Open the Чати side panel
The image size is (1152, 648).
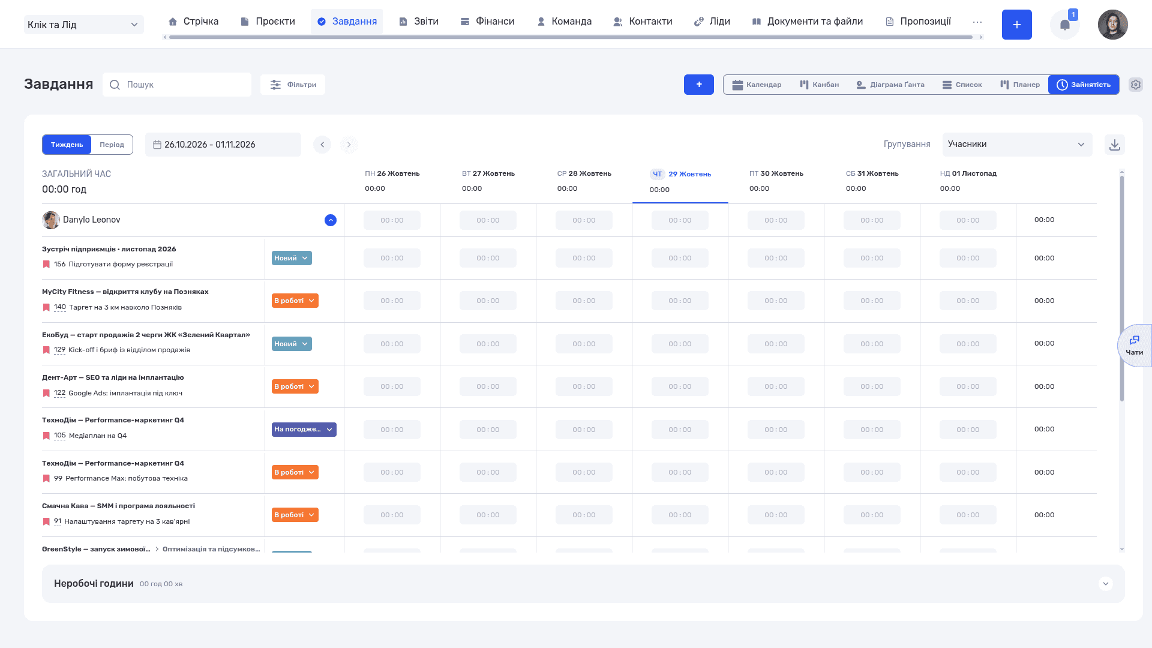pos(1134,346)
